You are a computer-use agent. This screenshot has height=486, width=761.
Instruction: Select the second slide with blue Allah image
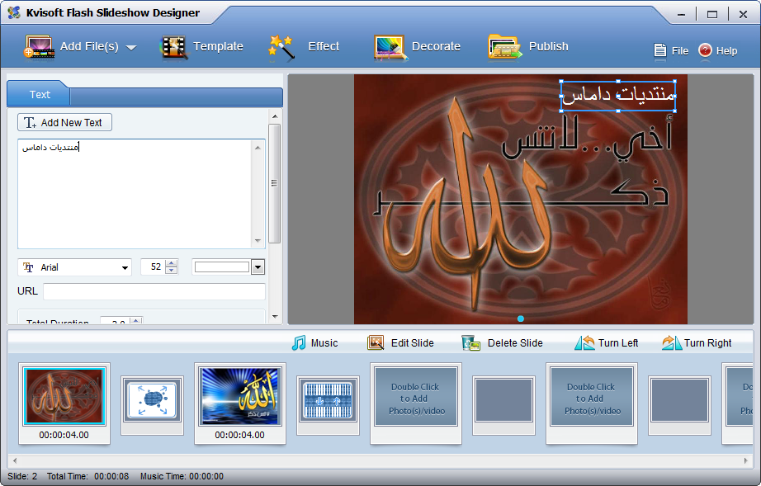click(x=239, y=396)
